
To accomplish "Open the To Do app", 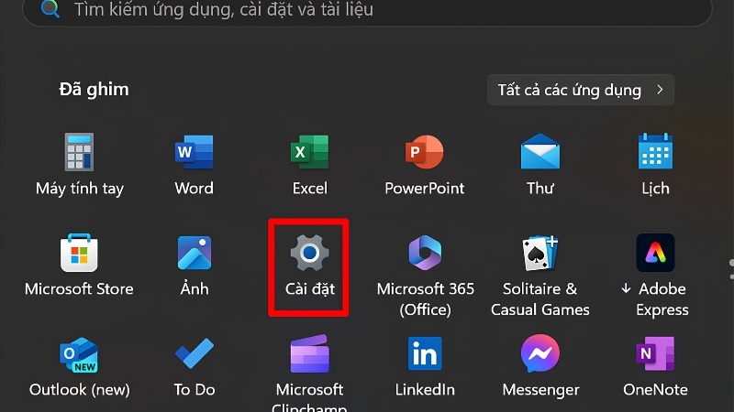I will (195, 367).
